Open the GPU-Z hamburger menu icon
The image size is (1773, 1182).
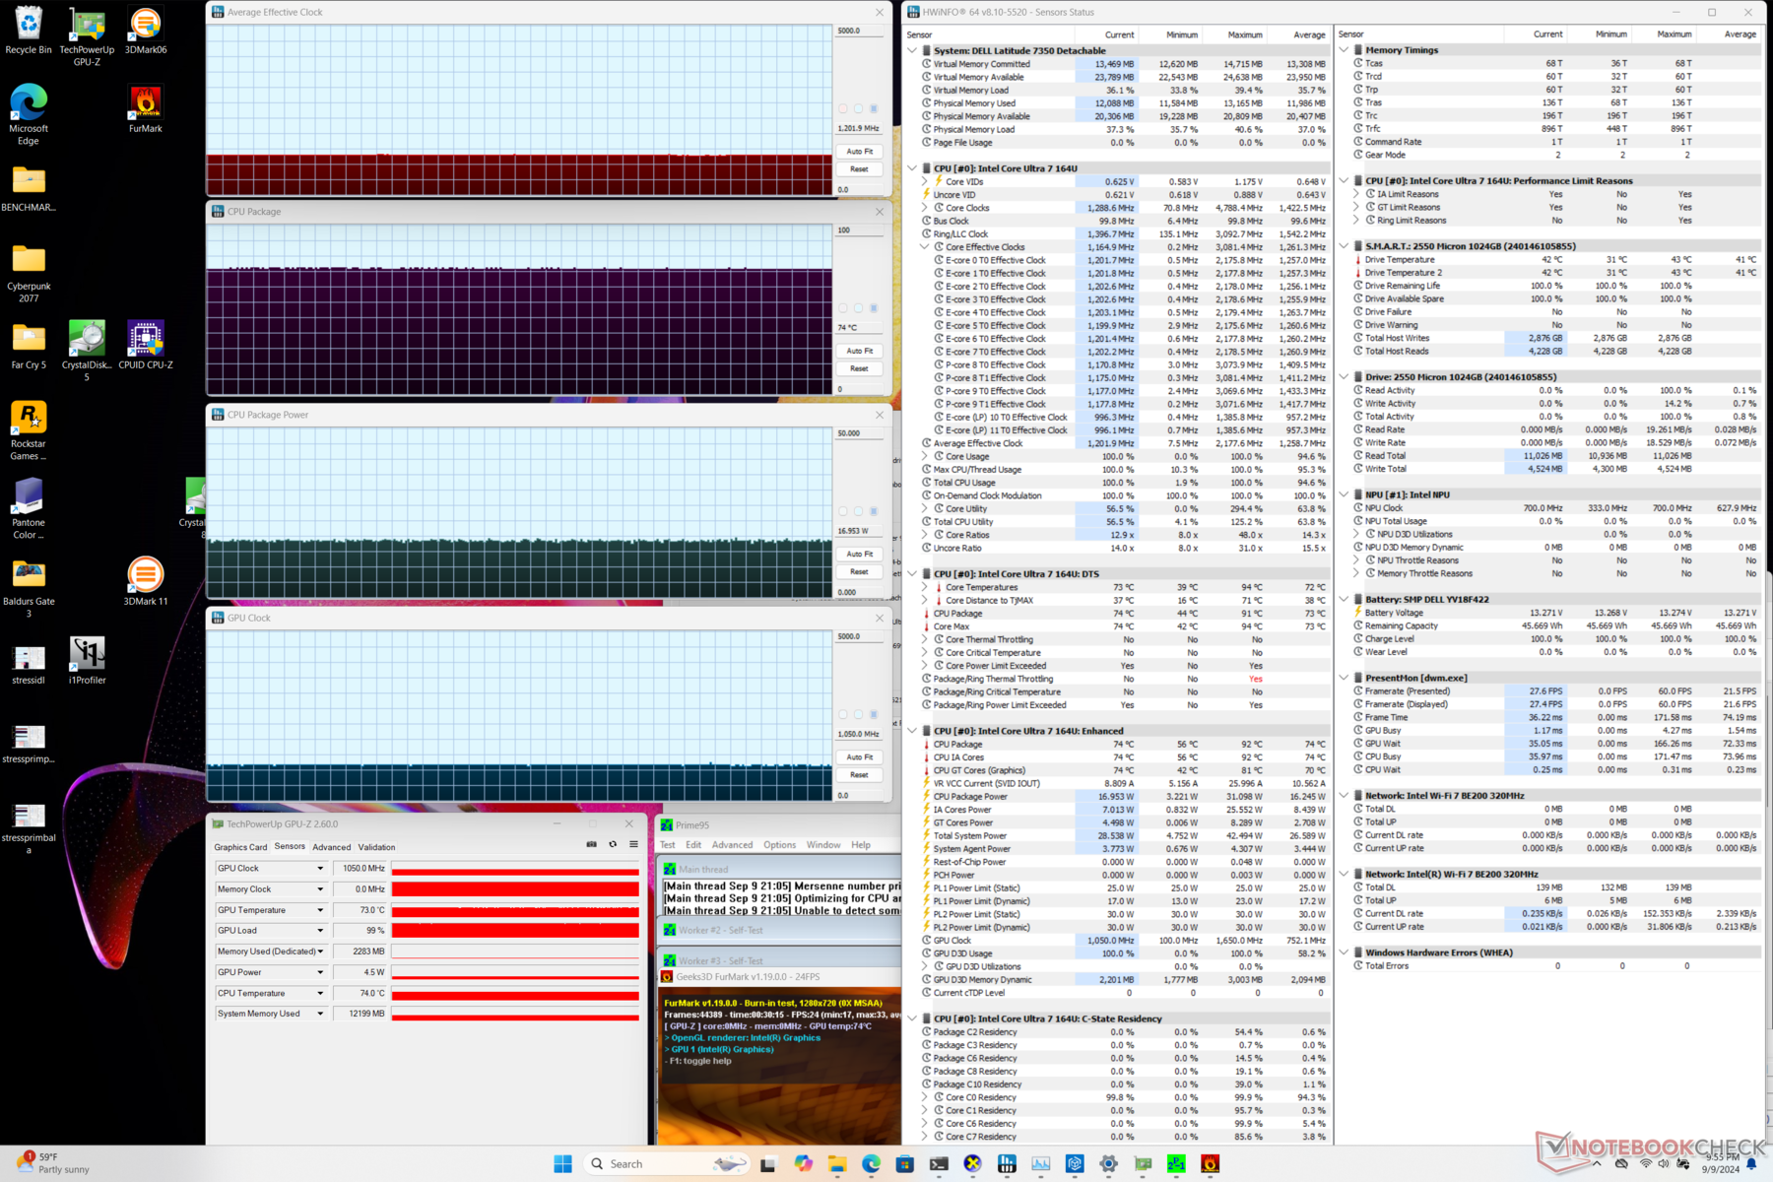[x=633, y=844]
